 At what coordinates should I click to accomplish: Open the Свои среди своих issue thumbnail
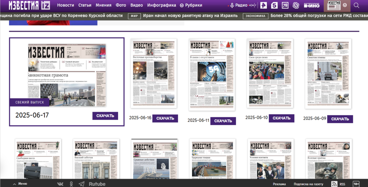point(270,73)
